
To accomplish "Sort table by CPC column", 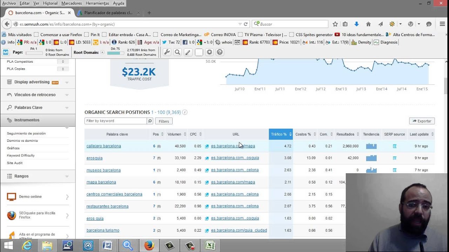I will click(x=195, y=134).
